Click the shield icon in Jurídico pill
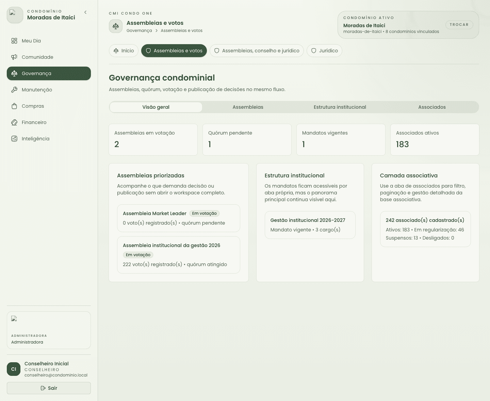 (x=314, y=51)
